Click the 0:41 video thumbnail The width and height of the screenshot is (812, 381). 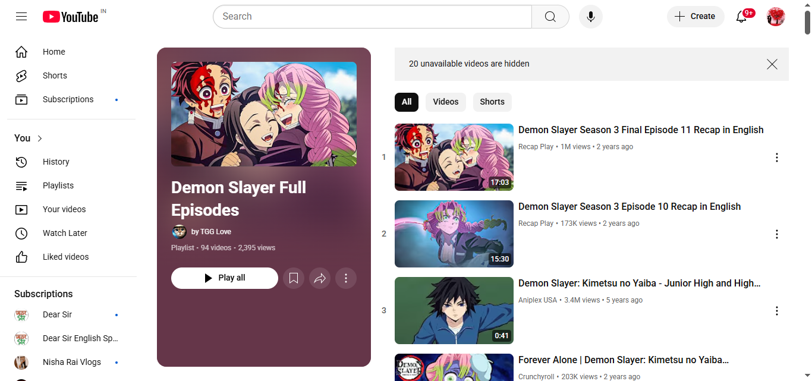[x=454, y=310]
